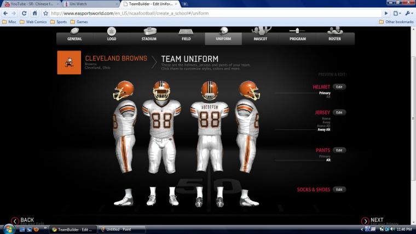Switch to Untitled - Paint in taskbar
Screen dimensions: 416x234
pos(122,230)
